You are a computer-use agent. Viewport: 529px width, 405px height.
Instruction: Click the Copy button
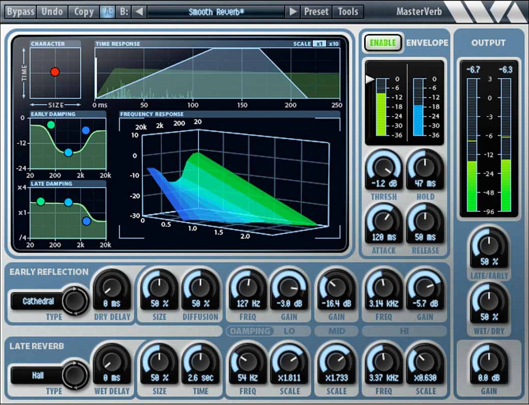(x=84, y=12)
